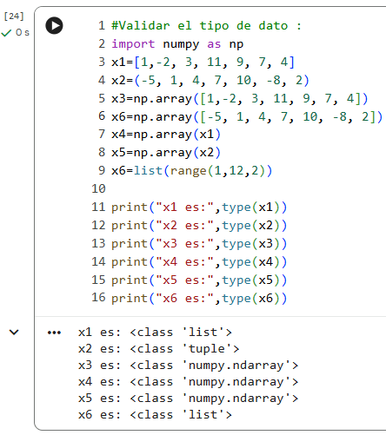Screen dimensions: 386x435
Task: Click the green checkmark execution status
Action: click(6, 33)
